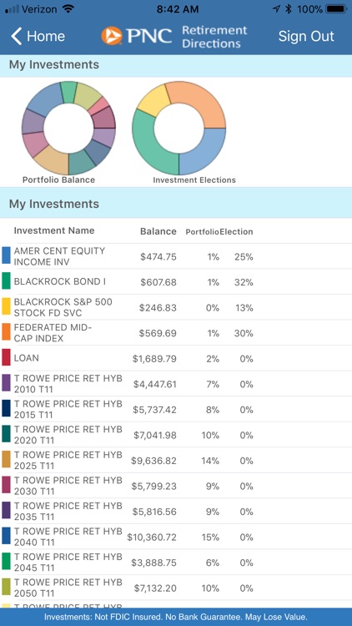
Task: Select T ROWE PRICE RET HYB 2040 T11
Action: click(x=68, y=537)
